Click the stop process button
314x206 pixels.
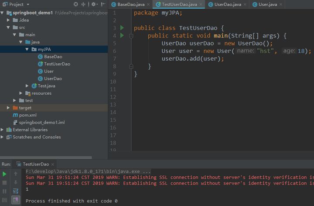click(4, 182)
